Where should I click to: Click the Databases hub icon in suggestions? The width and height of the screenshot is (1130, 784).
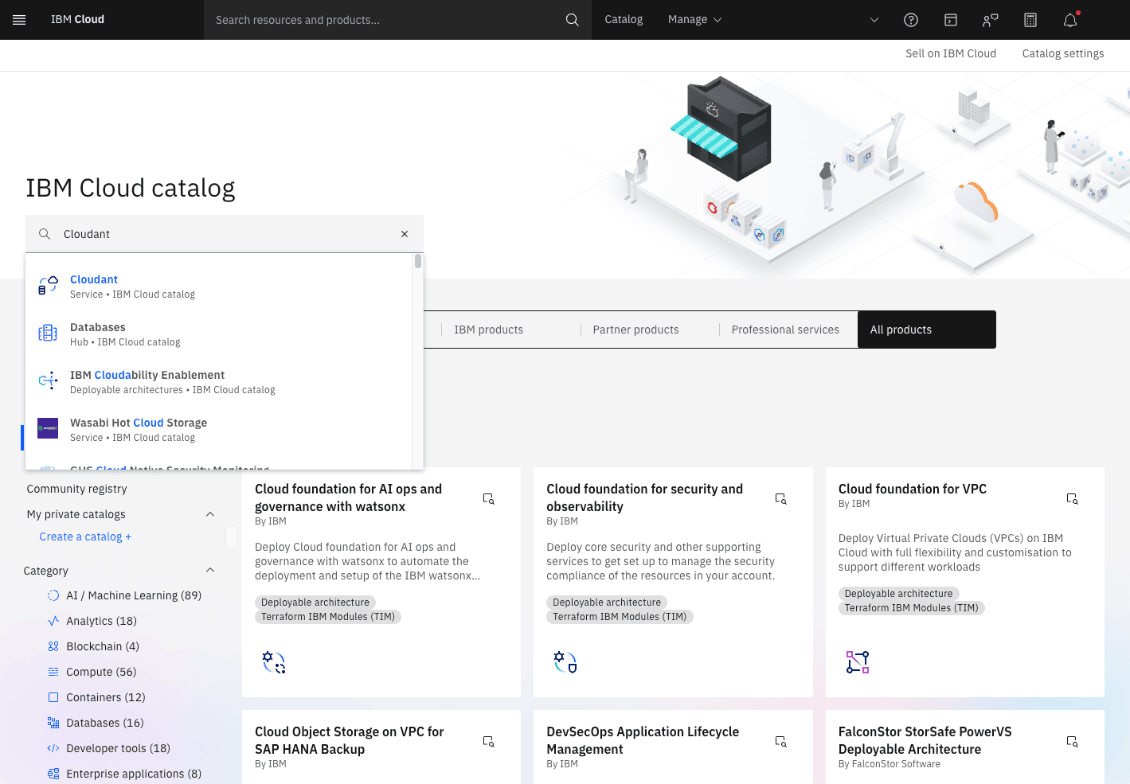(x=48, y=333)
